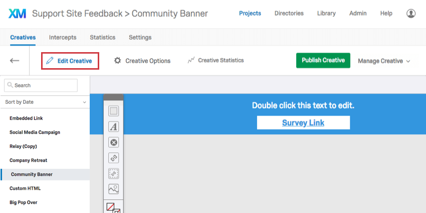
Task: Select the close button tool icon
Action: click(114, 142)
